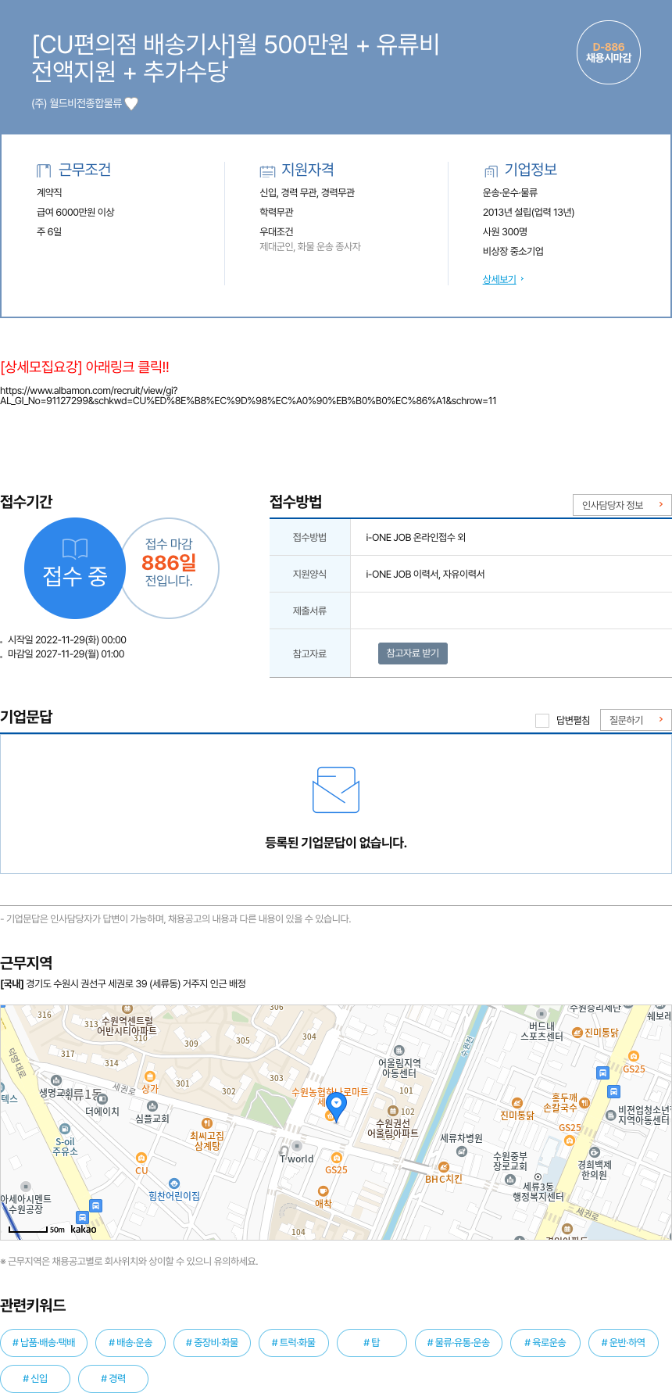Click the 참고자료 받기 button

413,654
